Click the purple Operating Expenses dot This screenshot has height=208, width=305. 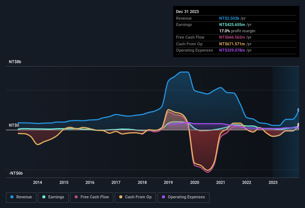pos(164,197)
